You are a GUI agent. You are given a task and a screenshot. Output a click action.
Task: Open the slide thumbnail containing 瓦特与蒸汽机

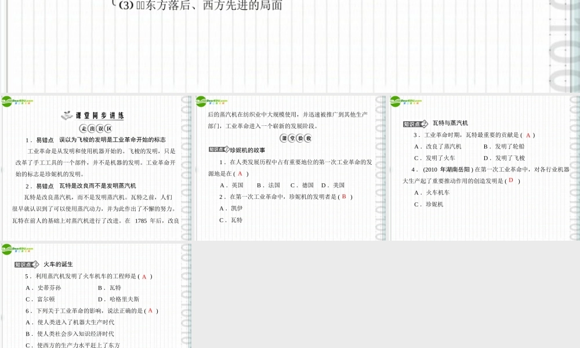pos(484,168)
